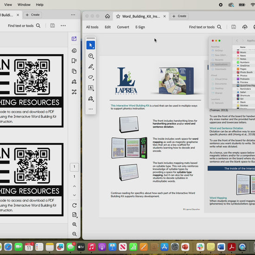255x255 pixels.
Task: Click Create button in right window
Action: pos(179,16)
